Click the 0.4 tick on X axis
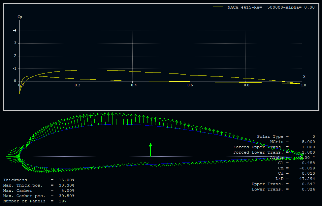 (134, 85)
